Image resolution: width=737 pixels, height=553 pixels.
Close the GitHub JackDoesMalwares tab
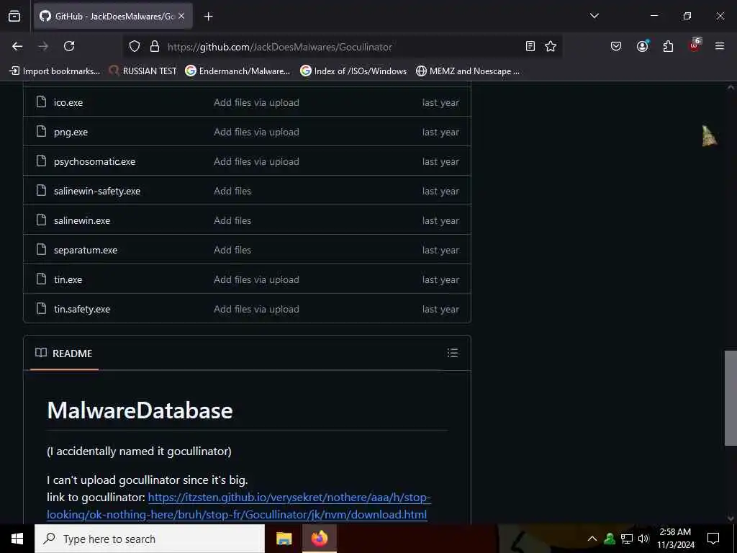coord(181,16)
